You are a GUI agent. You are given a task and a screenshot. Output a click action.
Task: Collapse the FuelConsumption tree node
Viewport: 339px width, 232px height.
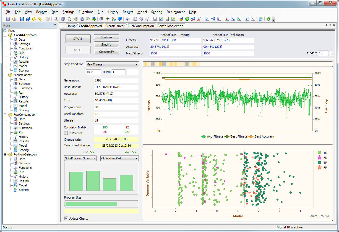[5, 115]
